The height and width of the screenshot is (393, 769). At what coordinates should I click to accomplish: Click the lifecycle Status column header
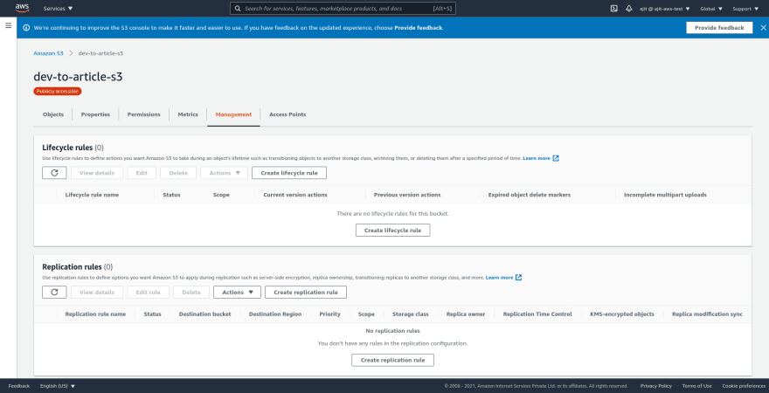click(171, 195)
